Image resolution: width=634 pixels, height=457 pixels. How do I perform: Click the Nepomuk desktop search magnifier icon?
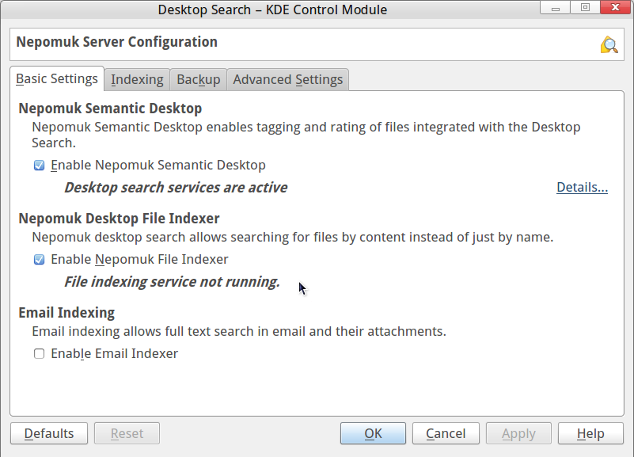[x=609, y=44]
